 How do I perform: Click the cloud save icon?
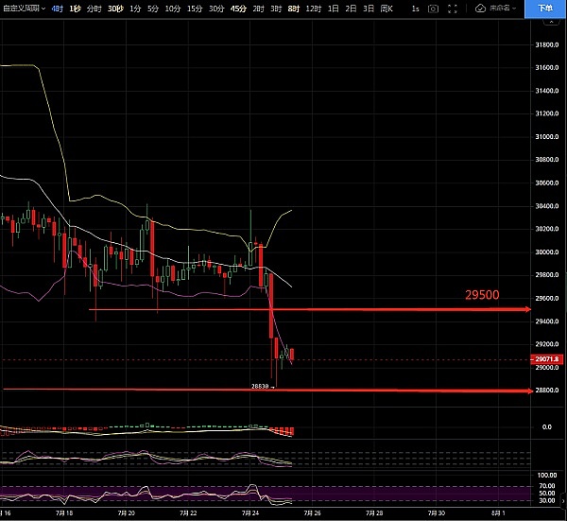click(x=480, y=9)
